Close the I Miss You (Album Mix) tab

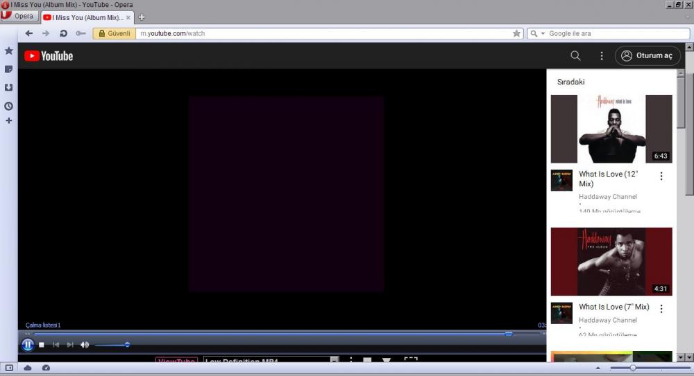pos(128,18)
